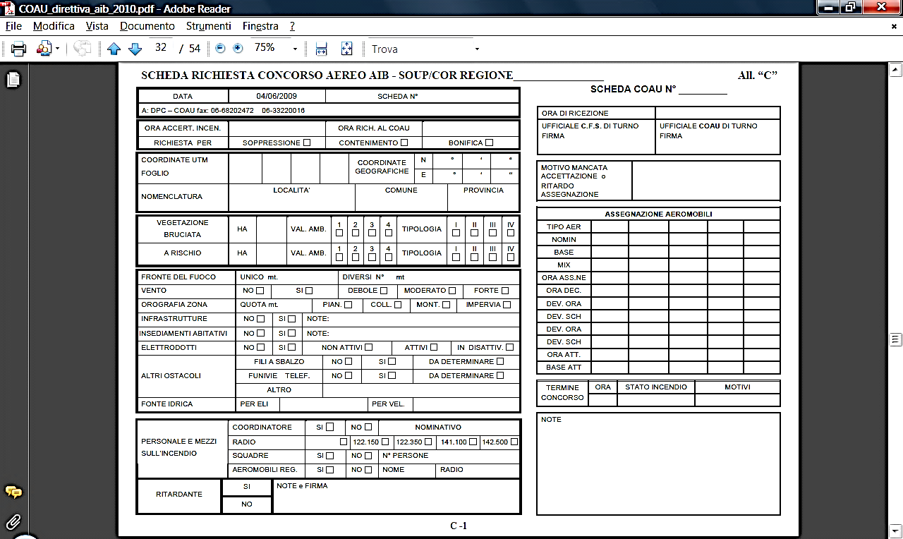Zoom out with the minus icon

[x=220, y=48]
